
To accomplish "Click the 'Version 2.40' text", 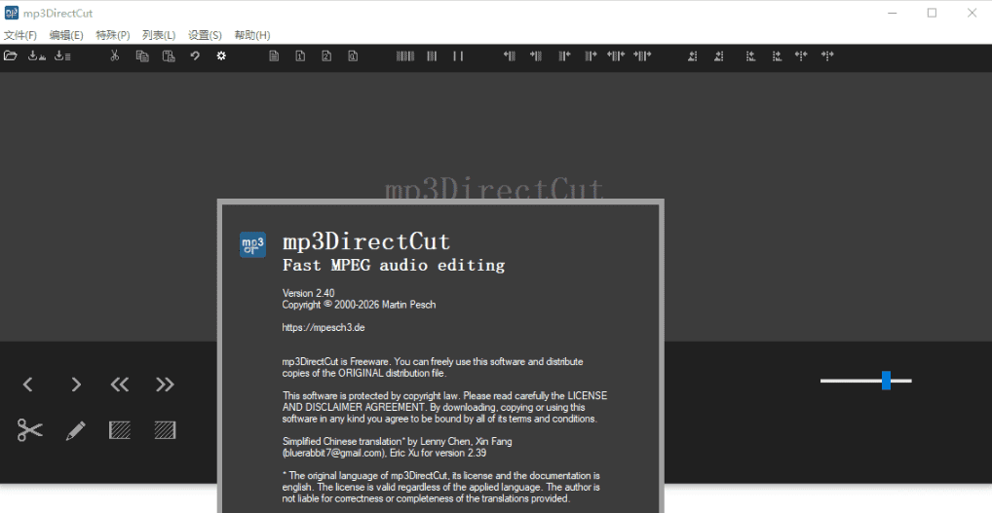I will point(308,293).
